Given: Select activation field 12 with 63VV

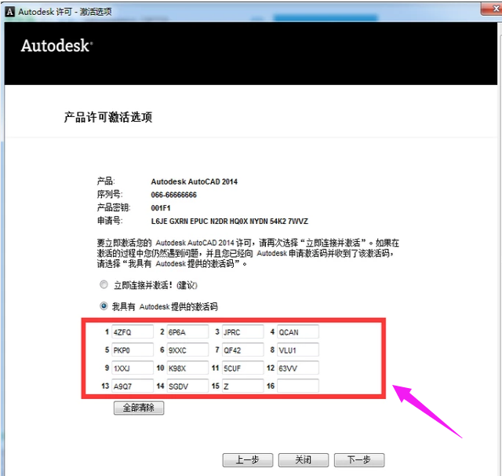Looking at the screenshot, I should pos(297,368).
